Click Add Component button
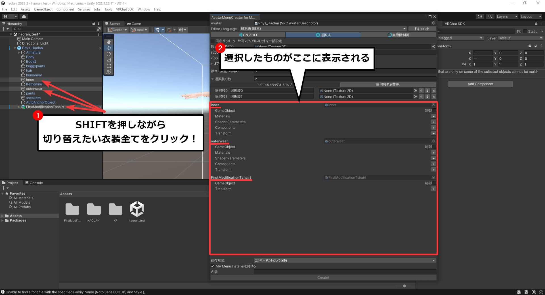This screenshot has width=545, height=295. pos(480,84)
